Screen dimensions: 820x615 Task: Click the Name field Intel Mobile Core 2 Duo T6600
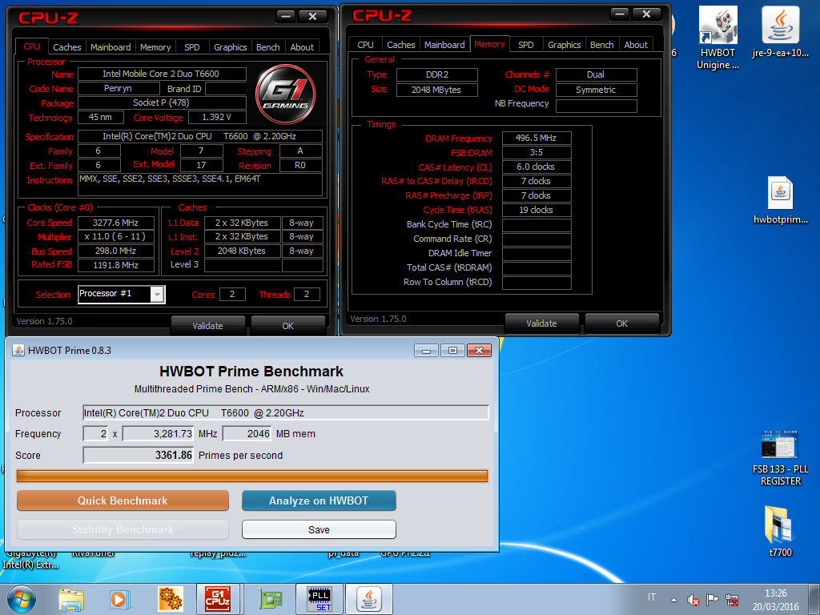pos(161,74)
